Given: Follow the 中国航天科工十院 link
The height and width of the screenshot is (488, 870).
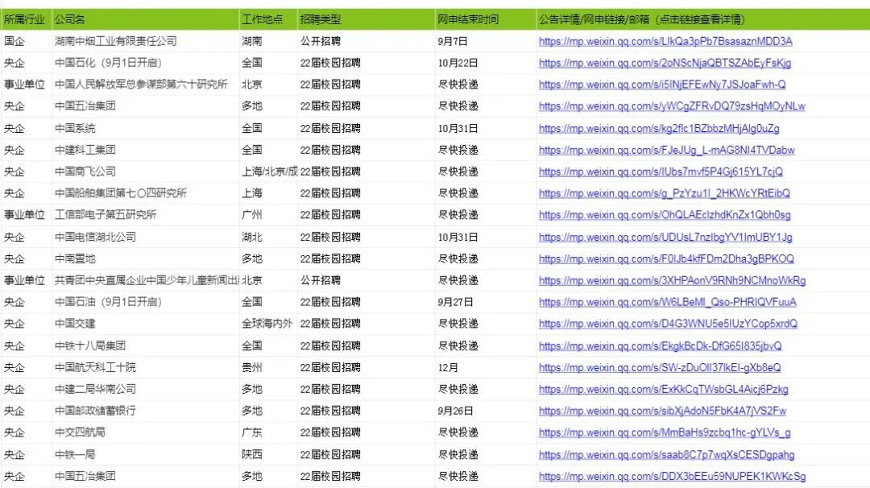Looking at the screenshot, I should point(660,367).
